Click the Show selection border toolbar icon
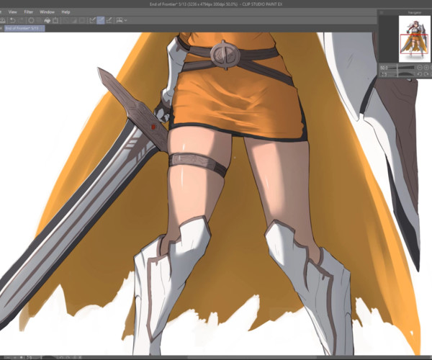 coord(82,20)
